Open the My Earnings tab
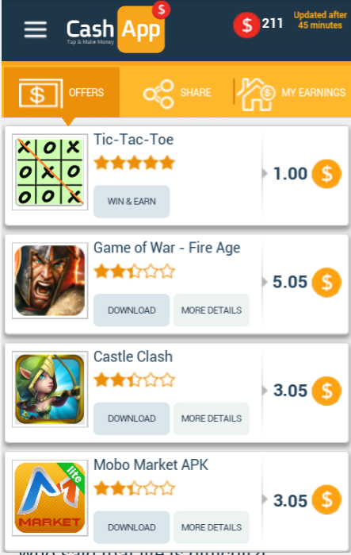351x555 pixels. (x=292, y=94)
